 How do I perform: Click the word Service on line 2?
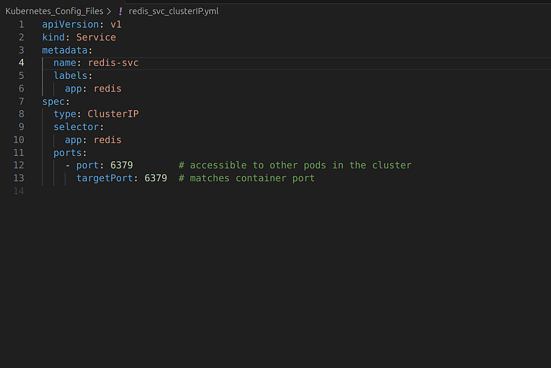tap(96, 37)
